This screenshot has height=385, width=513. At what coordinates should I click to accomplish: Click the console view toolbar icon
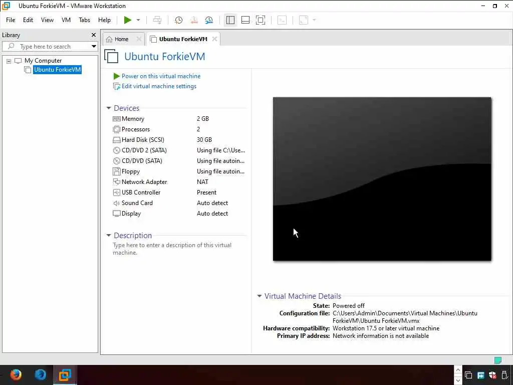(282, 20)
